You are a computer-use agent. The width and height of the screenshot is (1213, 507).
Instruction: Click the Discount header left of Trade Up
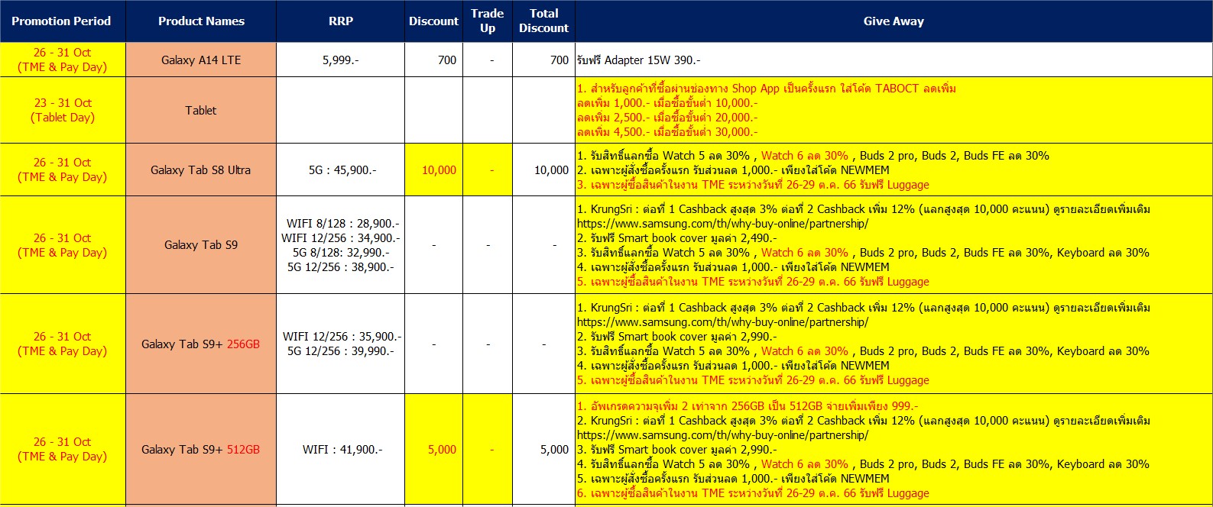pyautogui.click(x=433, y=21)
